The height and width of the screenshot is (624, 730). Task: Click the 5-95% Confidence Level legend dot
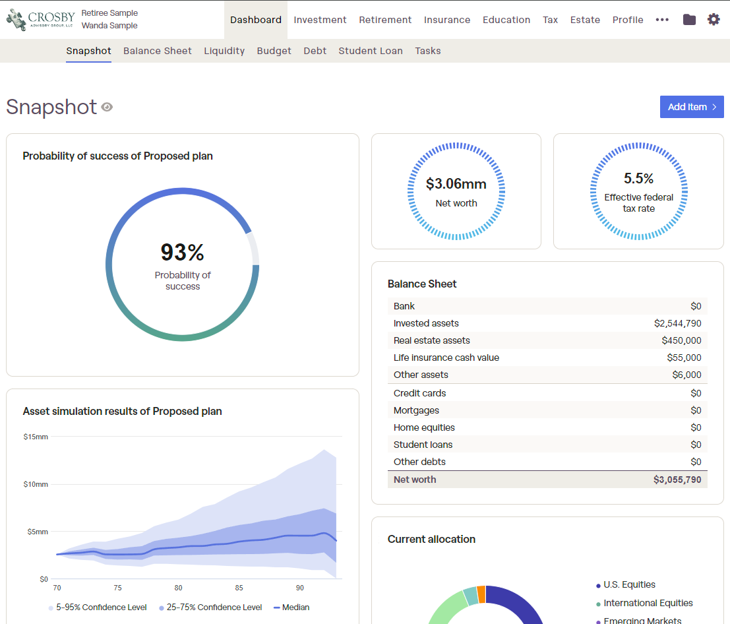pos(51,608)
